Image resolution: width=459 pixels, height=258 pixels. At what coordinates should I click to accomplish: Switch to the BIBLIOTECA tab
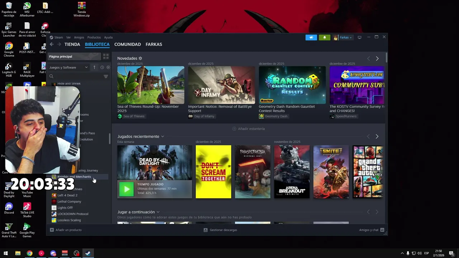pyautogui.click(x=97, y=44)
